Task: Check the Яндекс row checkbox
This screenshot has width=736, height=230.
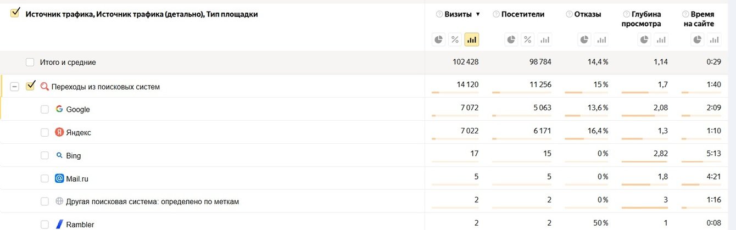Action: pyautogui.click(x=45, y=133)
